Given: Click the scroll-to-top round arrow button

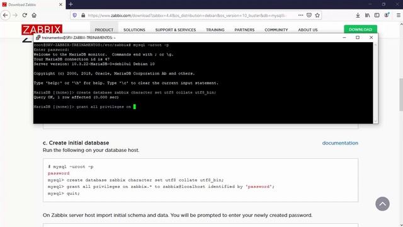Looking at the screenshot, I should pyautogui.click(x=382, y=204).
